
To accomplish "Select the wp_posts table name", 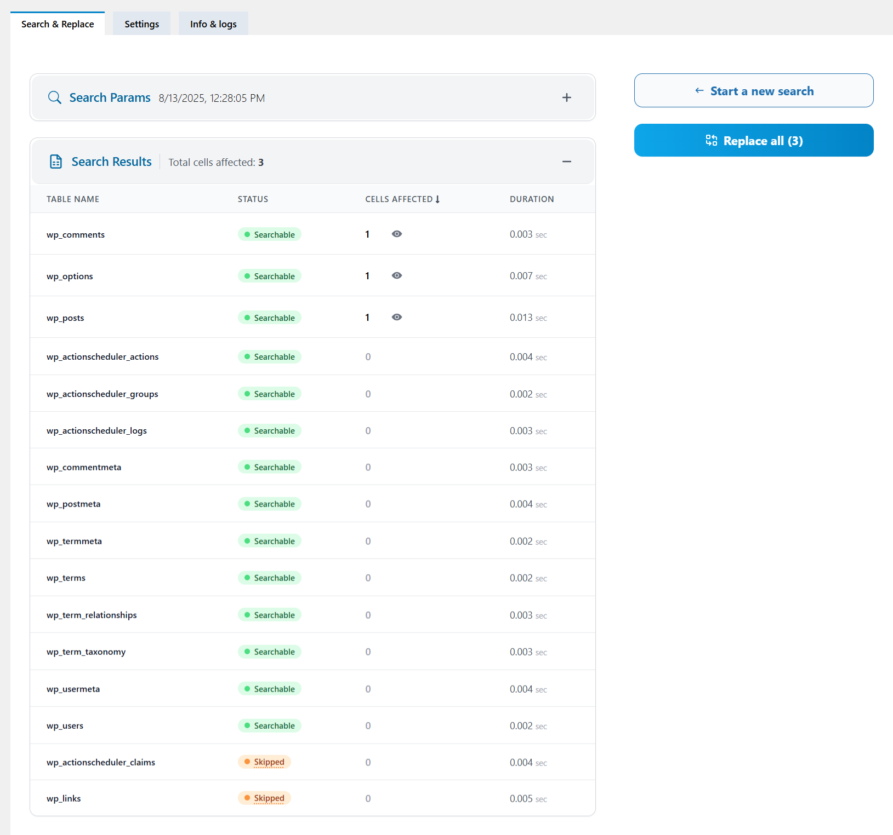I will (65, 317).
